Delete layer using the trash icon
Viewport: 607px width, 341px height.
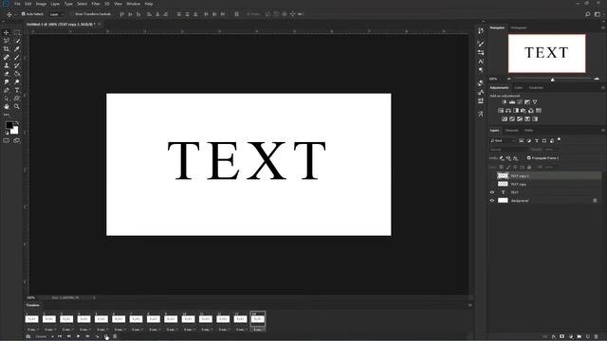596,337
